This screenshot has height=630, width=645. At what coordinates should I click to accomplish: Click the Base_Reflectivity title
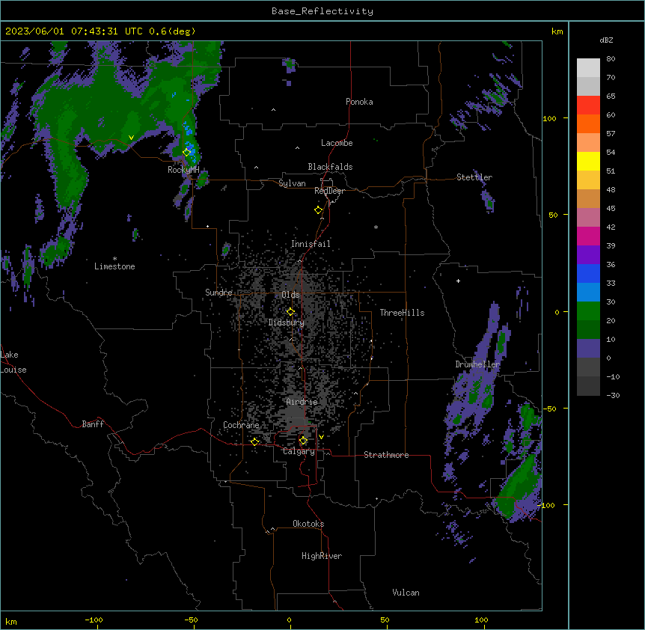tap(322, 11)
